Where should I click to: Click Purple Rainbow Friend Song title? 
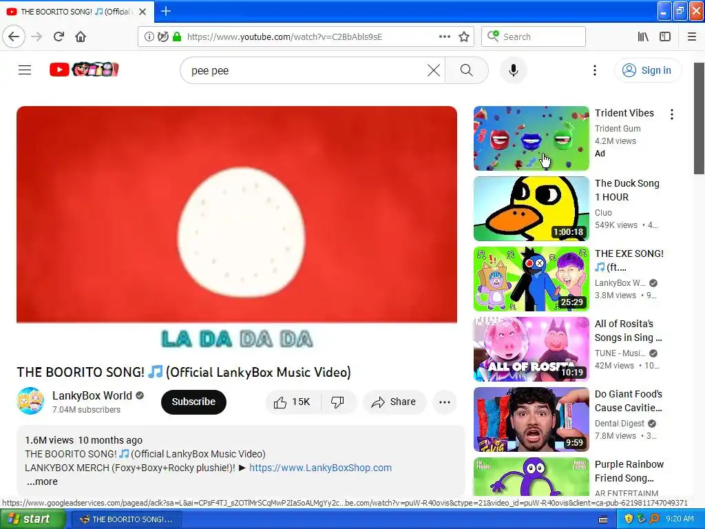tap(629, 470)
